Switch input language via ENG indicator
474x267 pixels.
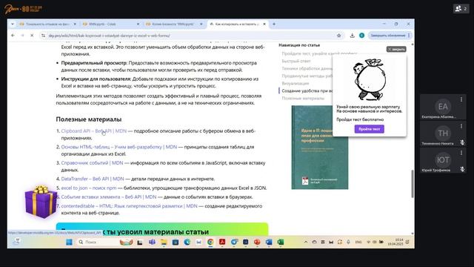click(358, 242)
